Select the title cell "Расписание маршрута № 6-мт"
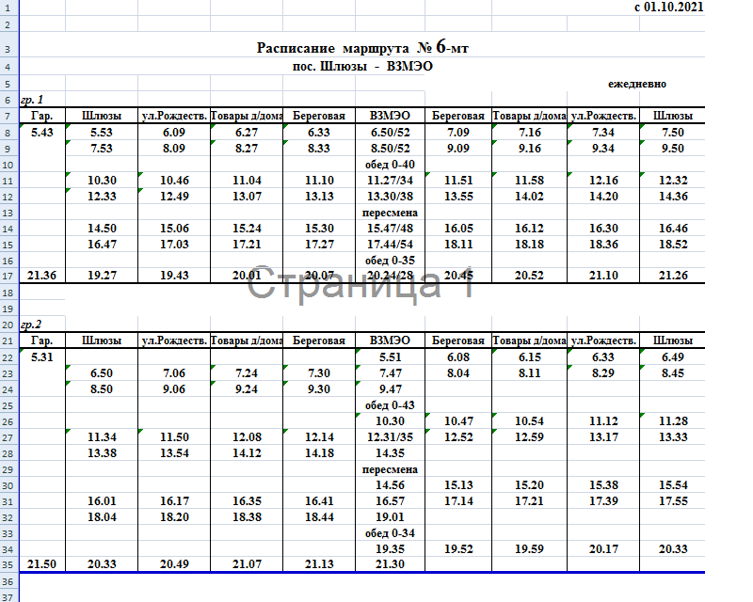Image resolution: width=753 pixels, height=602 pixels. (362, 49)
